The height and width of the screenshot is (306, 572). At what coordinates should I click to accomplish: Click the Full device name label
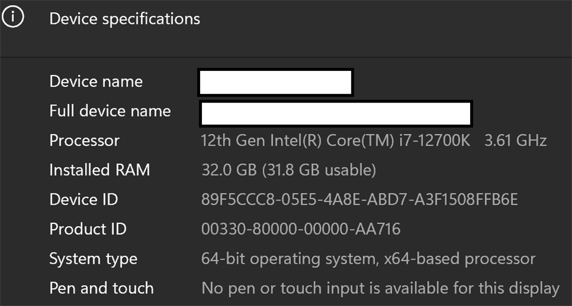tap(110, 111)
